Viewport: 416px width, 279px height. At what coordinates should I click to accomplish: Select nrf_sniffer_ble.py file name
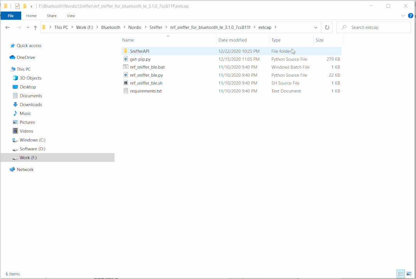pos(147,75)
